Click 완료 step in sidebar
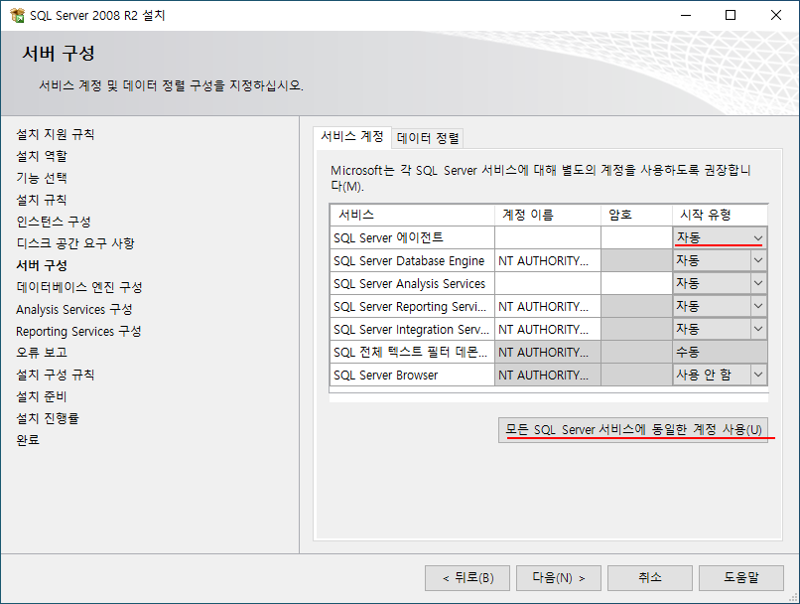Viewport: 800px width, 604px height. [x=28, y=440]
